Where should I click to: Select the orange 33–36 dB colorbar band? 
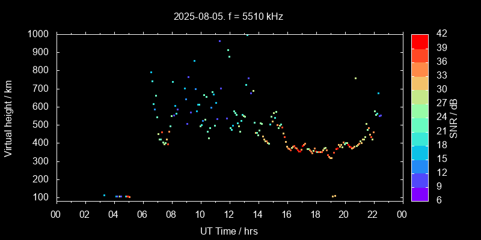(x=419, y=68)
